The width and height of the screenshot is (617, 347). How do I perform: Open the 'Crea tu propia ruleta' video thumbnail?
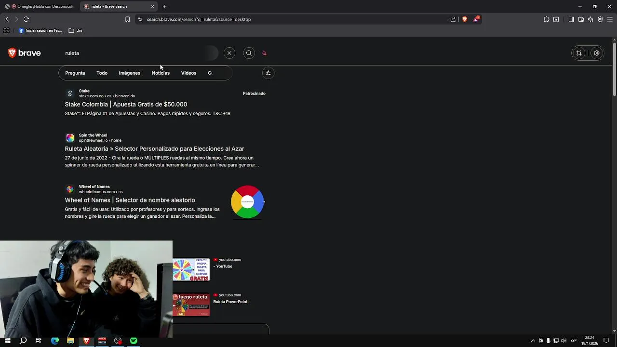191,270
